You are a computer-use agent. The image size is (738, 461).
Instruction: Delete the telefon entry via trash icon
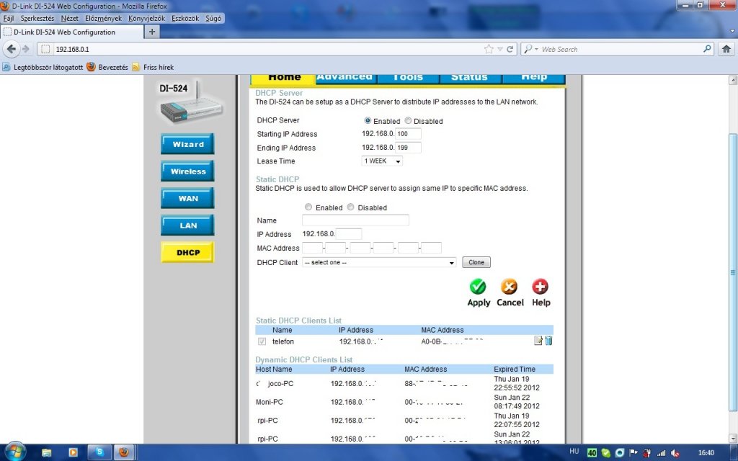(548, 341)
